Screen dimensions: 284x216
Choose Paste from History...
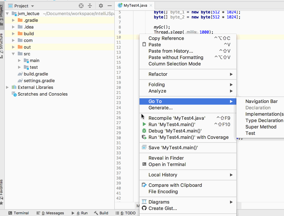point(188,51)
